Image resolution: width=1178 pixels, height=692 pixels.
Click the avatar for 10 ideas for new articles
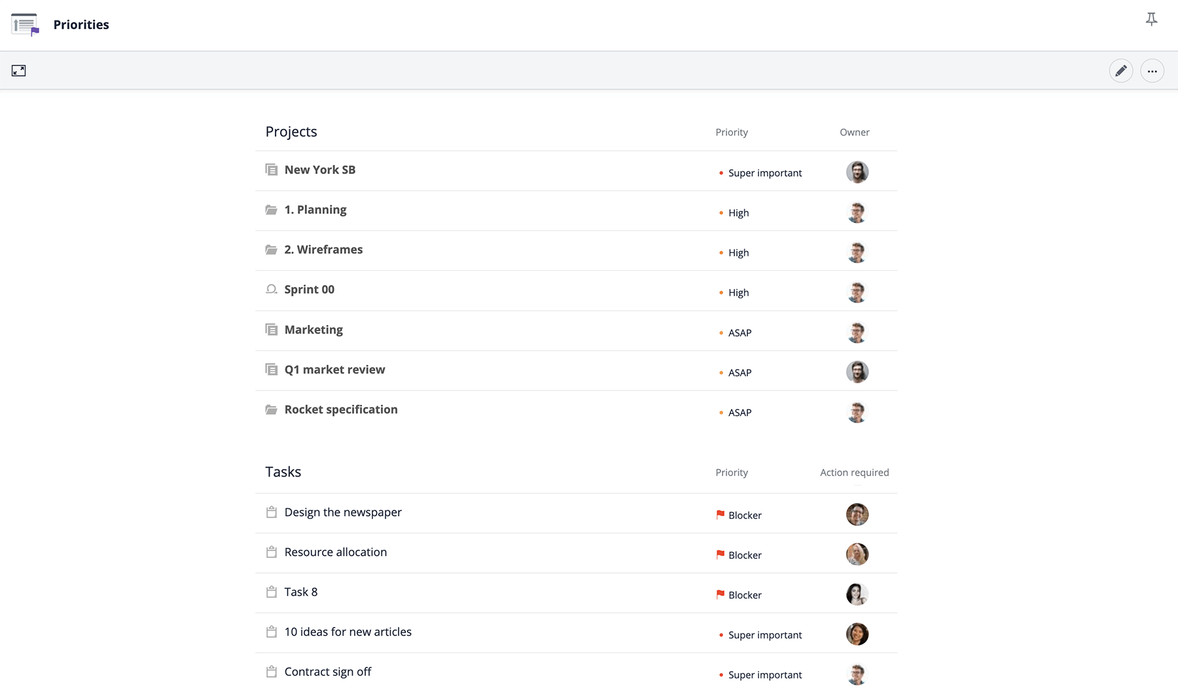(857, 634)
